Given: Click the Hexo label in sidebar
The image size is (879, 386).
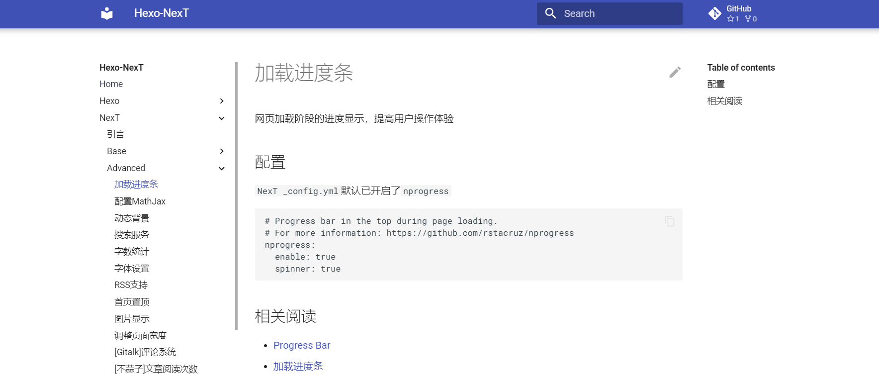Looking at the screenshot, I should click(109, 101).
